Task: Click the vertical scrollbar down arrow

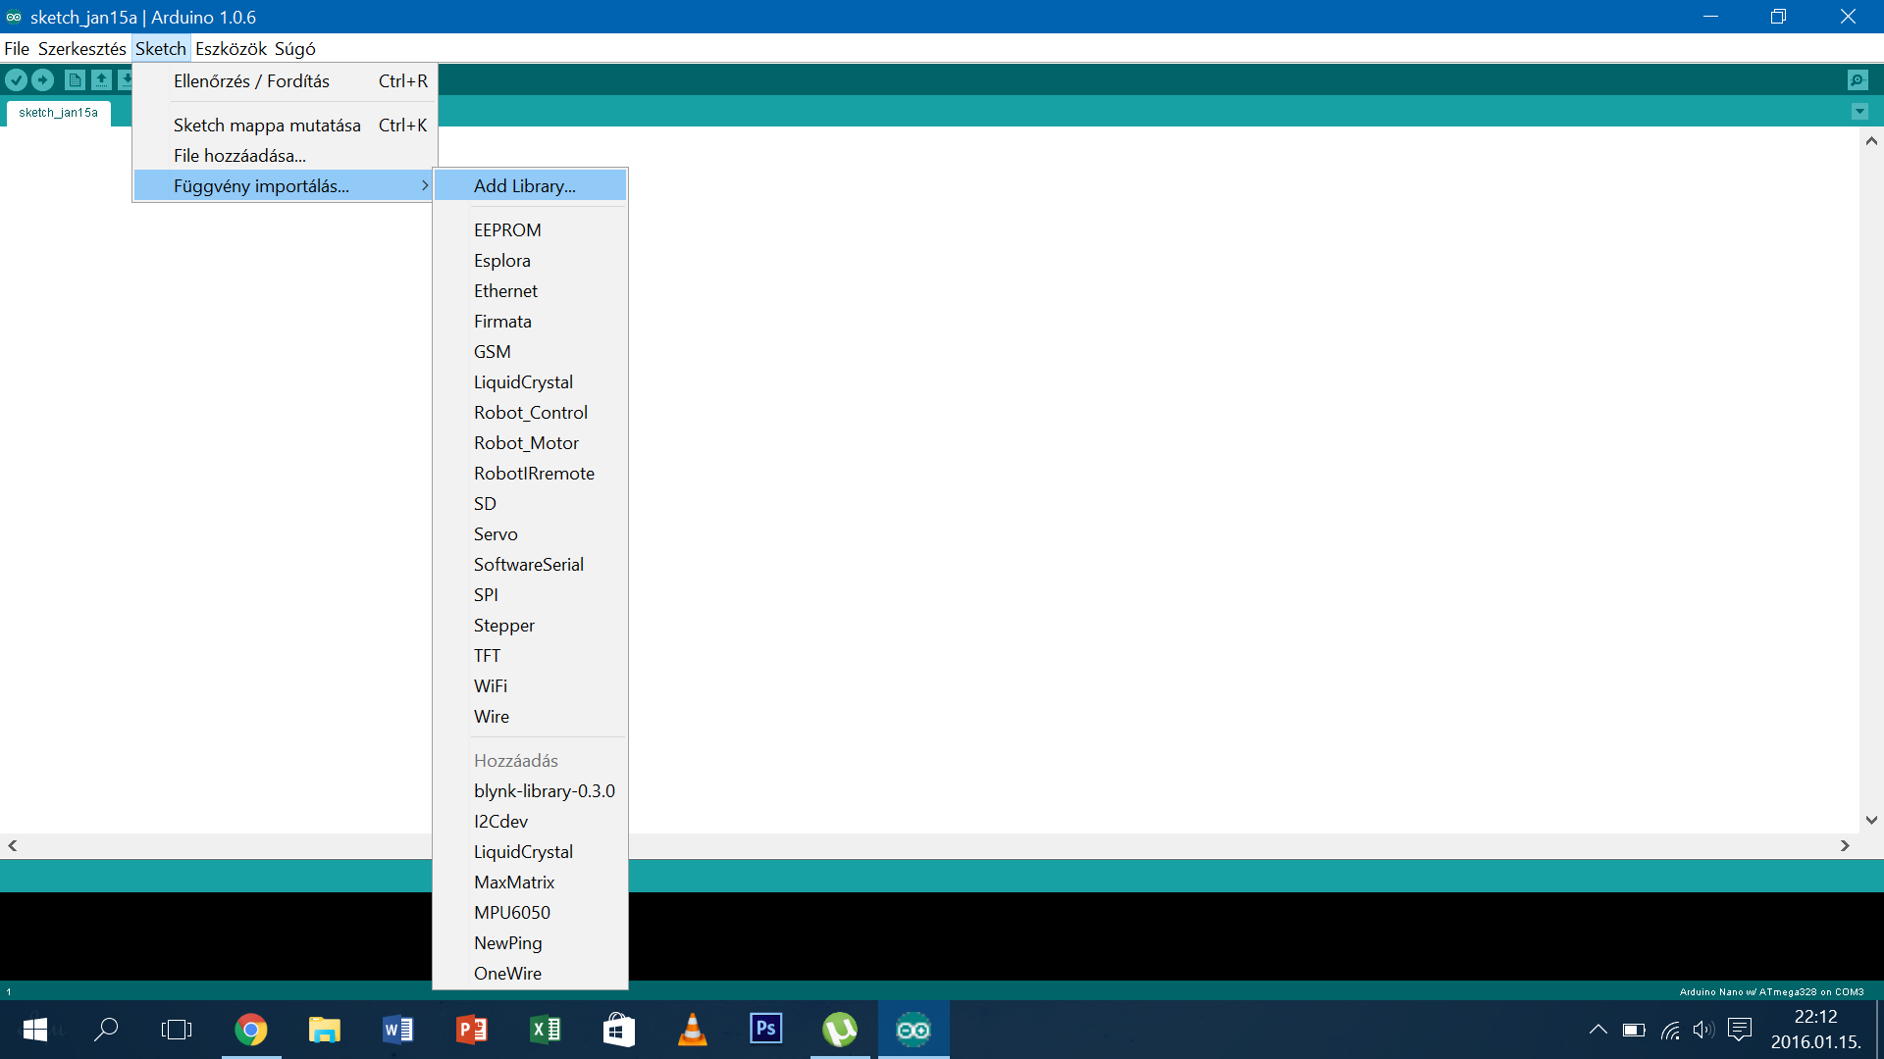Action: [1871, 820]
